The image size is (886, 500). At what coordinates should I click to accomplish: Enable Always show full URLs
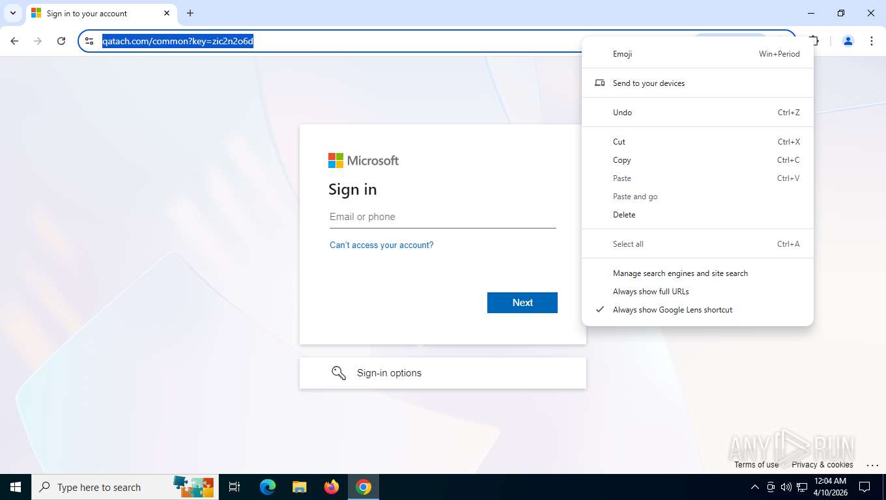(x=697, y=292)
